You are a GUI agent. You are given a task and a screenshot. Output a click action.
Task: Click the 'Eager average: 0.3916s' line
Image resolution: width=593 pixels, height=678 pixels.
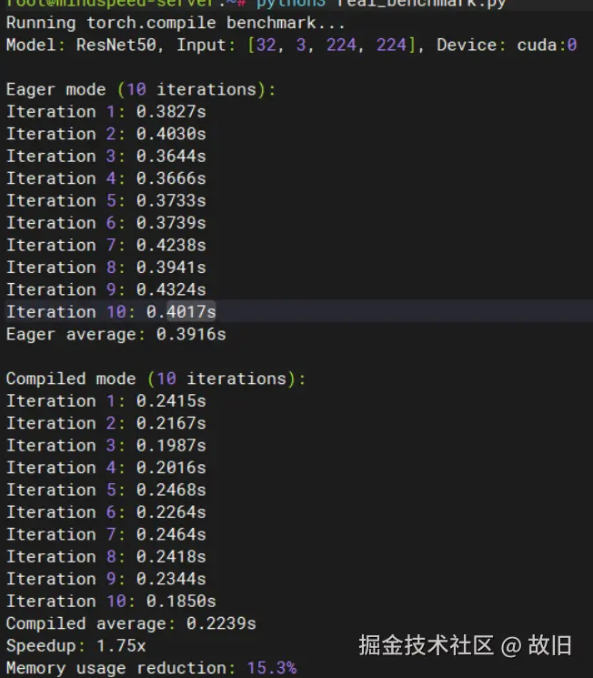[x=116, y=334]
